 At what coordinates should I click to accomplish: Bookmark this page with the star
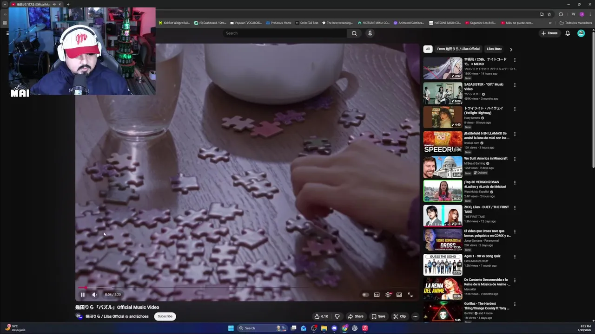click(x=549, y=14)
